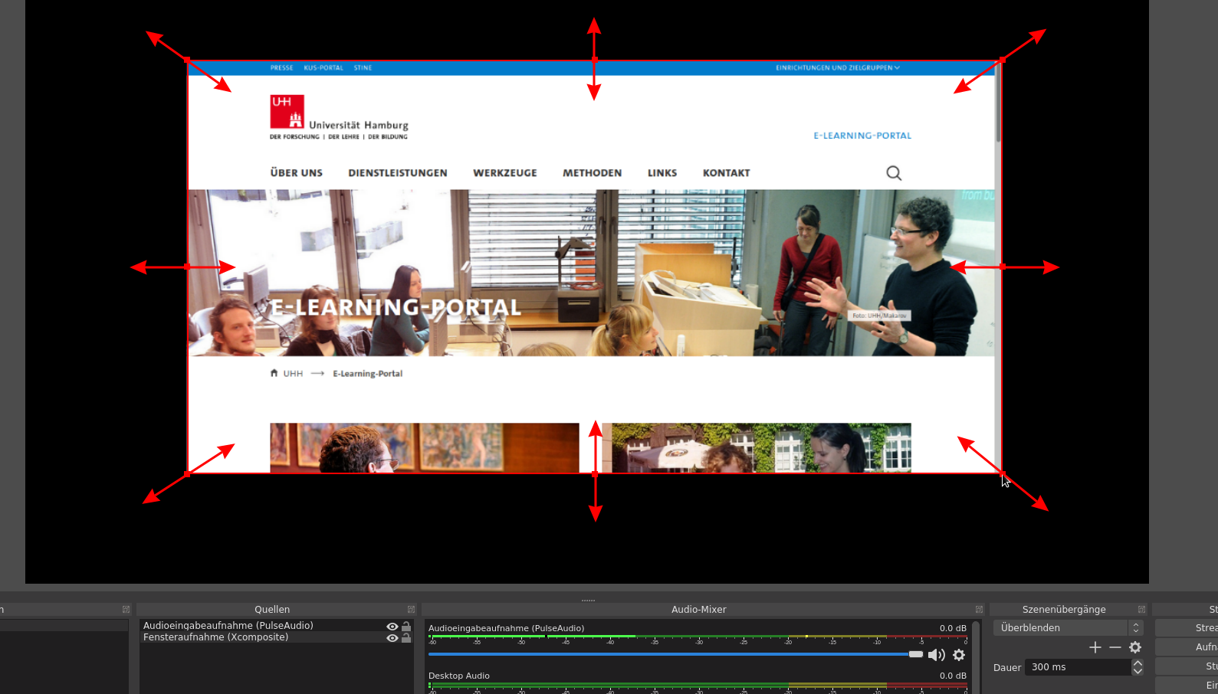Open the Überblenden transition dropdown

[1067, 628]
